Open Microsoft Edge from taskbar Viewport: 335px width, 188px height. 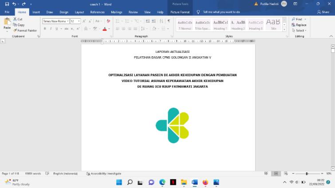point(162,182)
